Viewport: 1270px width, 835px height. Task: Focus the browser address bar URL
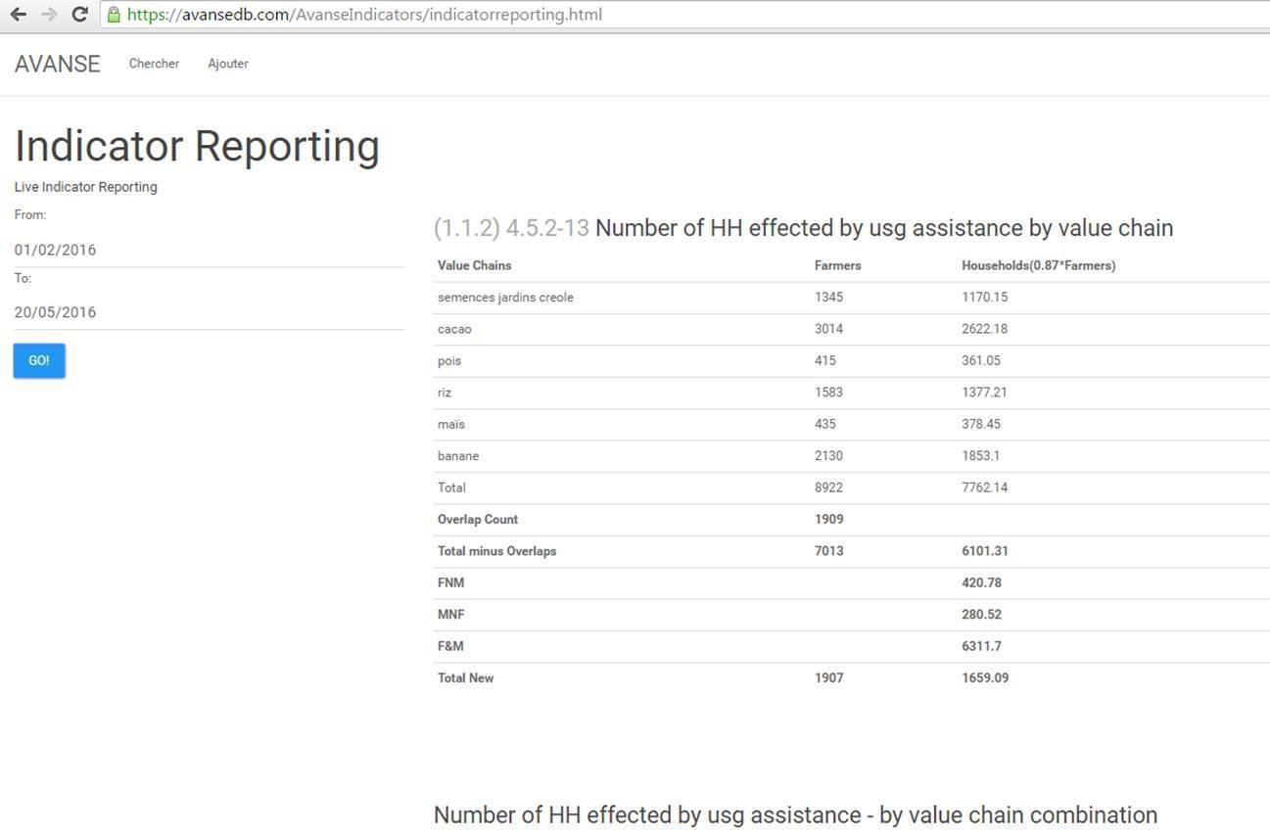coord(364,15)
